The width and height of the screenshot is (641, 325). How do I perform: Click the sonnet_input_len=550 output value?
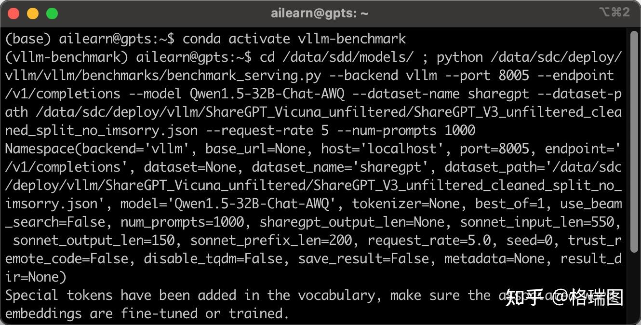[x=537, y=222]
